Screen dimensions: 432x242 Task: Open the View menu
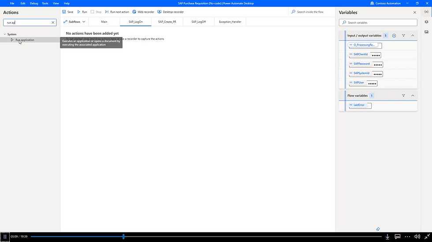(56, 3)
